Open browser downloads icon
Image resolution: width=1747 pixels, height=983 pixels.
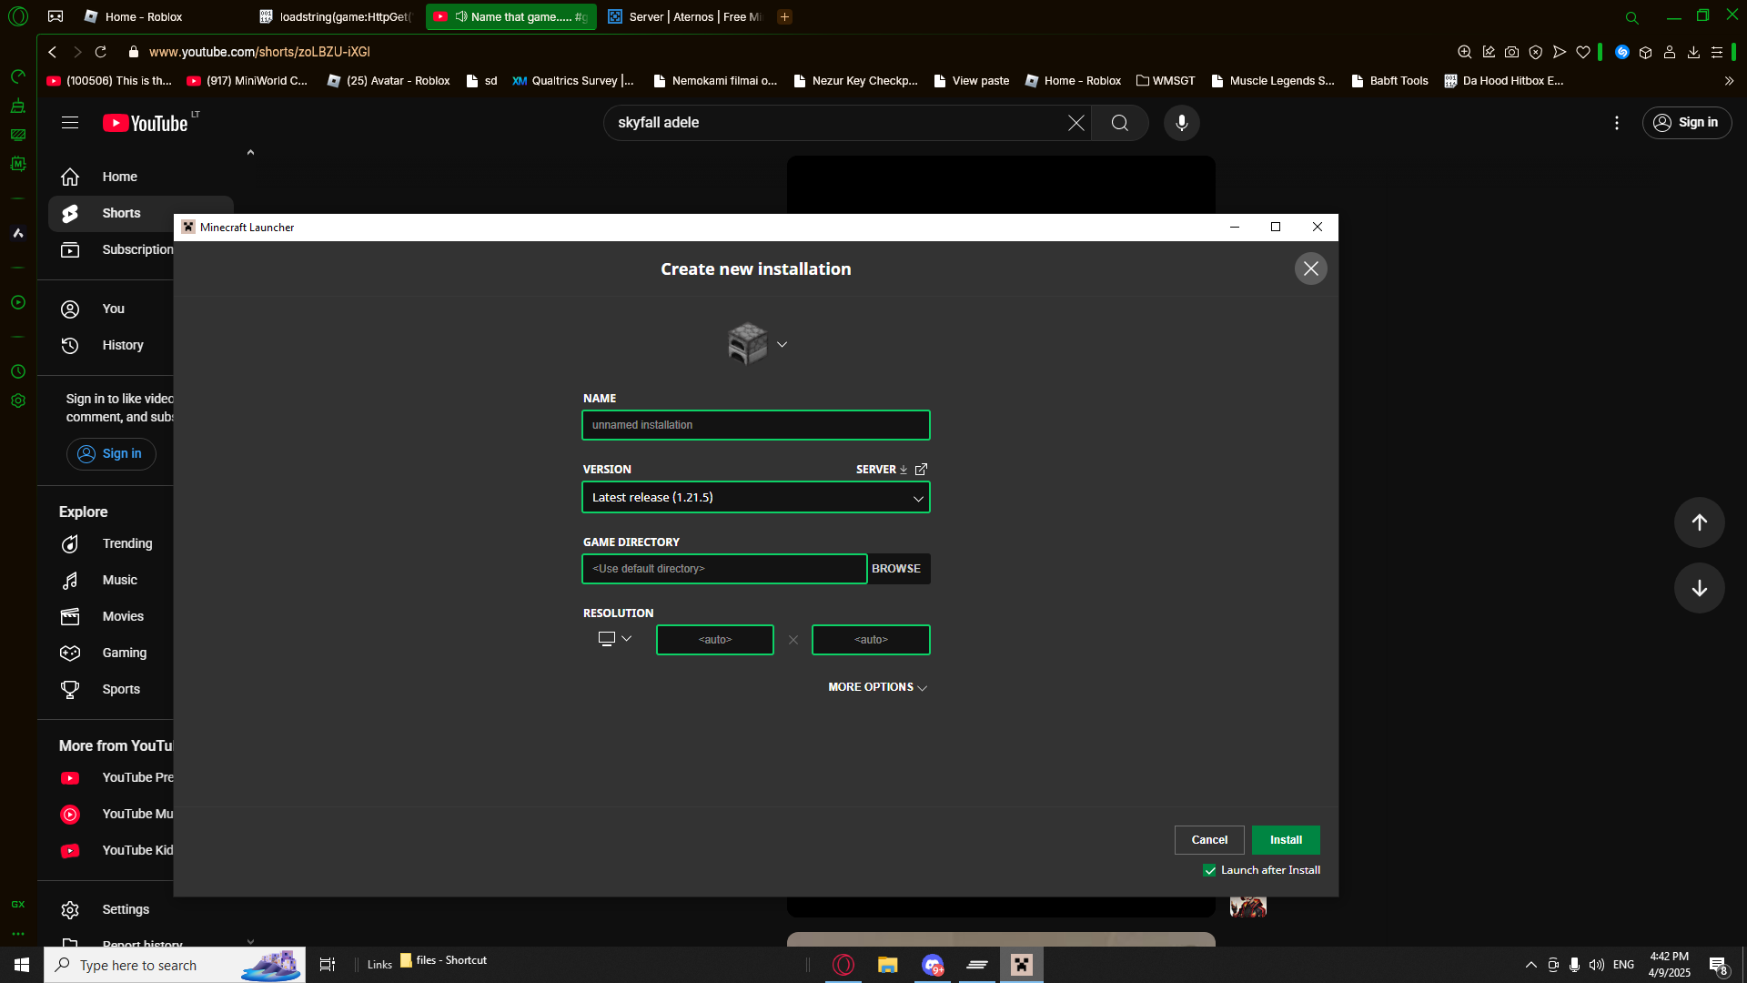pyautogui.click(x=1693, y=52)
